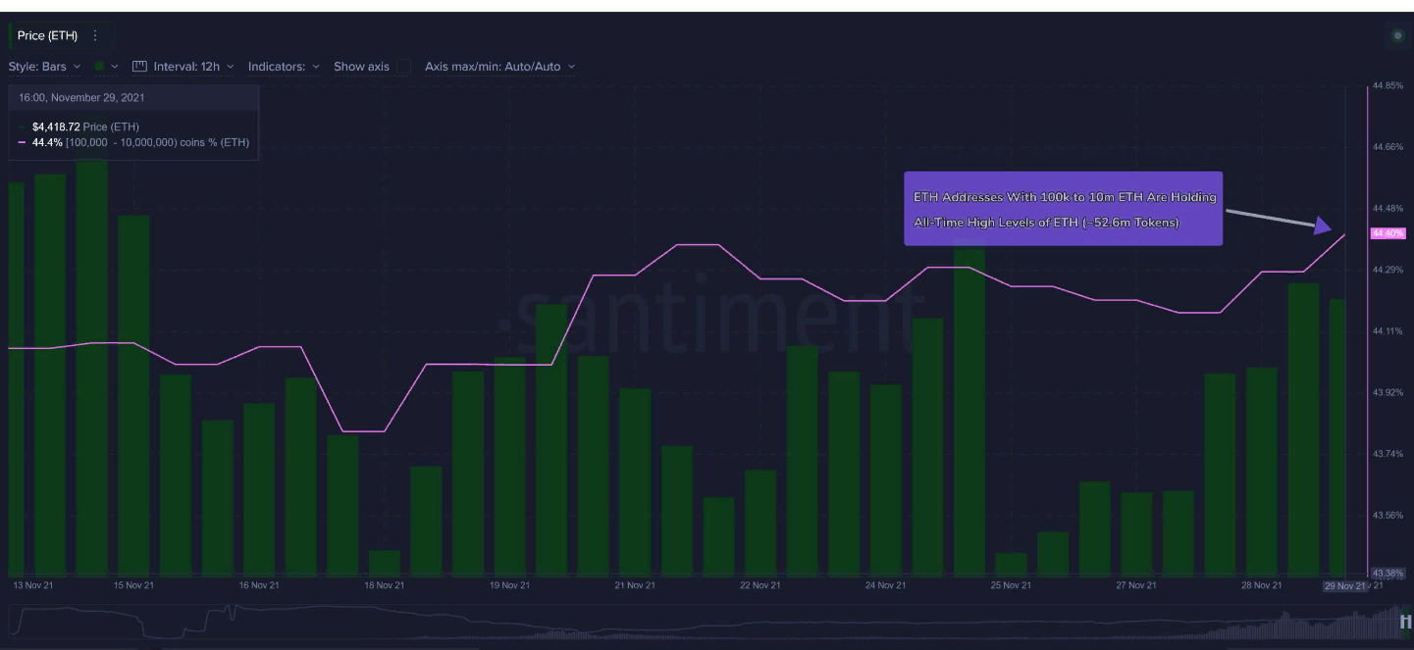Open the Style: Bars dropdown

[44, 67]
